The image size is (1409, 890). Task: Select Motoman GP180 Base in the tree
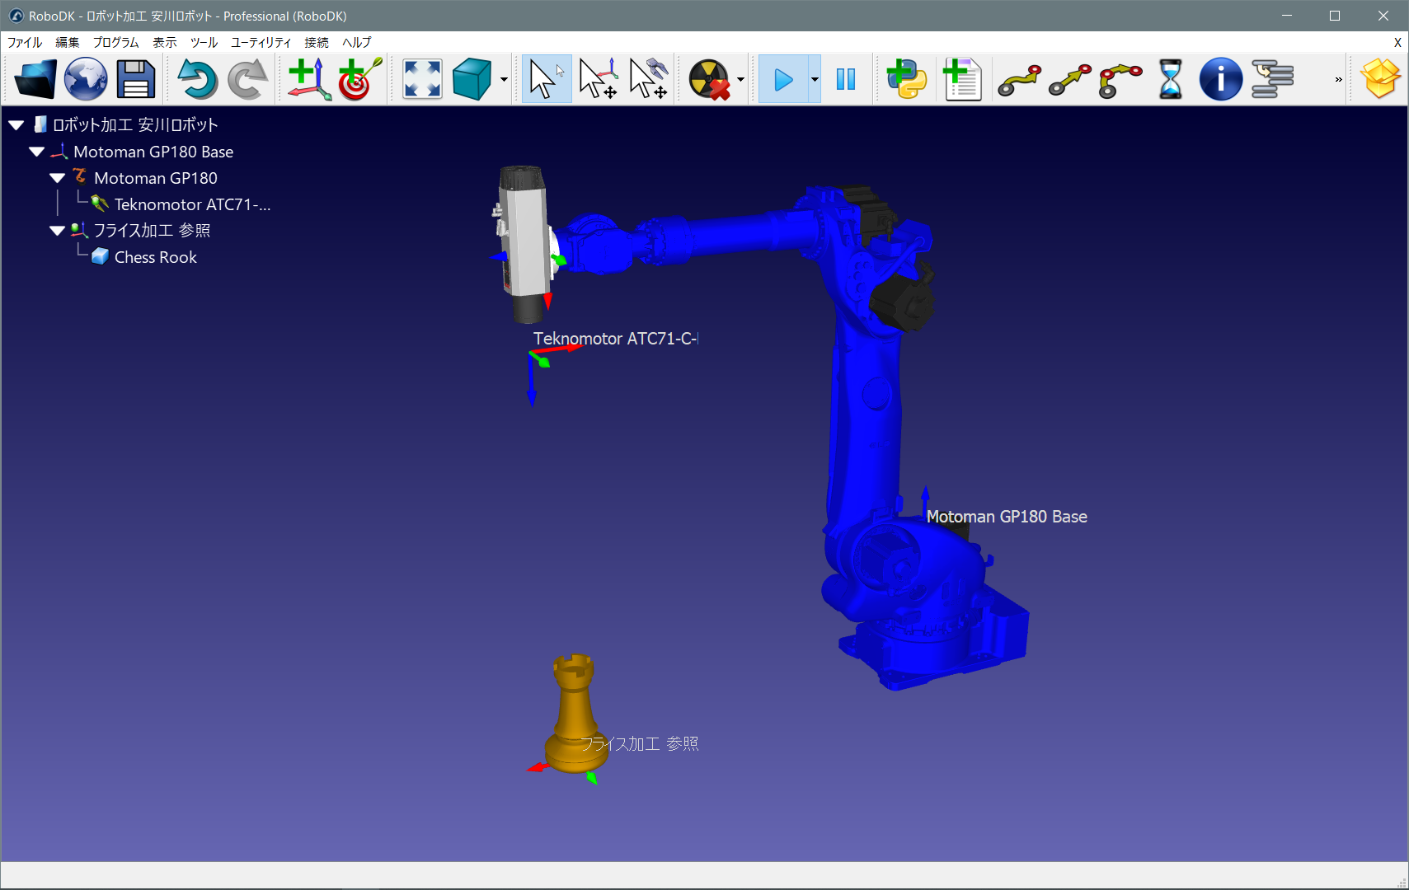coord(153,152)
